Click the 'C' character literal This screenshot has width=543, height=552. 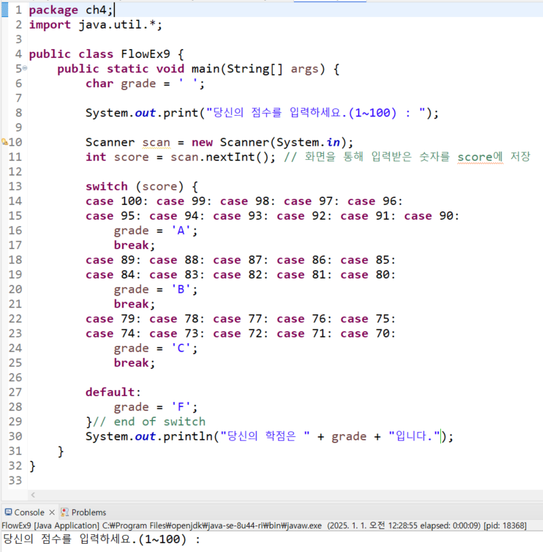coord(181,348)
